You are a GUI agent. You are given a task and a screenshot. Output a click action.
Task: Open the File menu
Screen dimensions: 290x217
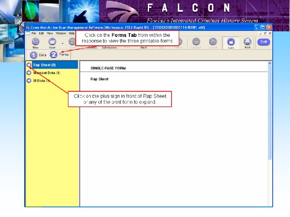pyautogui.click(x=34, y=33)
